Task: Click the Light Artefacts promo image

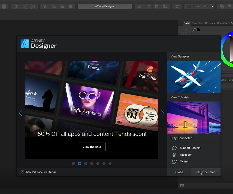Action: [87, 103]
